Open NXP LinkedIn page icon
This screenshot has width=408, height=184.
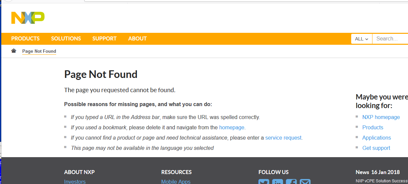point(277,182)
